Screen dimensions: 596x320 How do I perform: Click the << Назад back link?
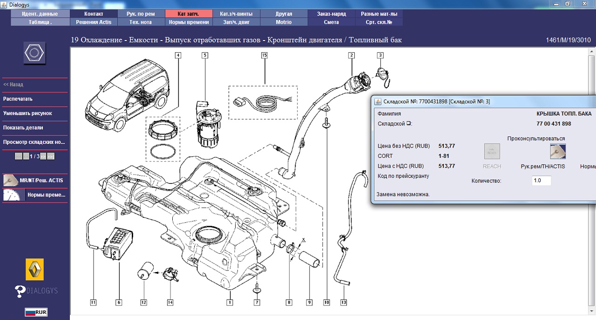(x=14, y=85)
